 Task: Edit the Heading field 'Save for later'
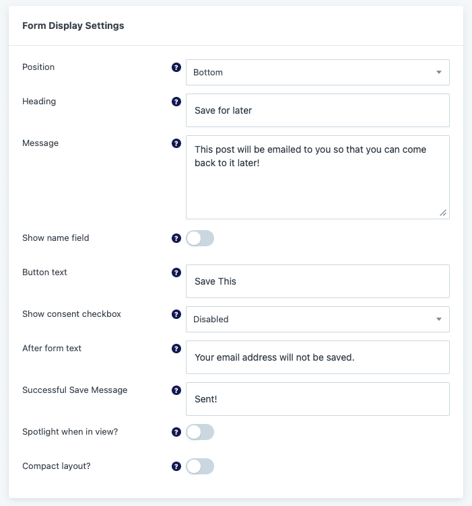tap(318, 110)
